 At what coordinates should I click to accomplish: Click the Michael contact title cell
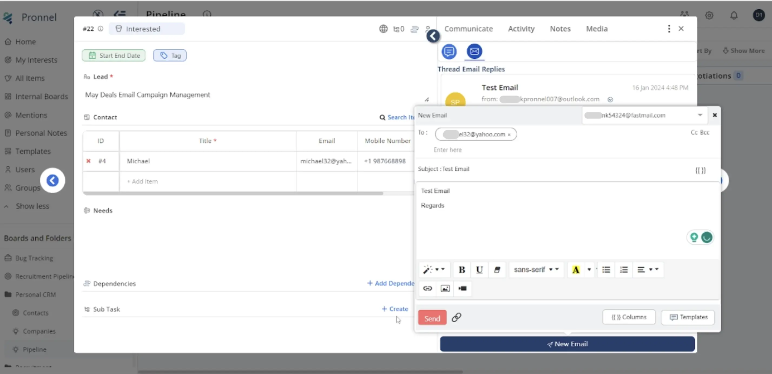[x=208, y=161]
